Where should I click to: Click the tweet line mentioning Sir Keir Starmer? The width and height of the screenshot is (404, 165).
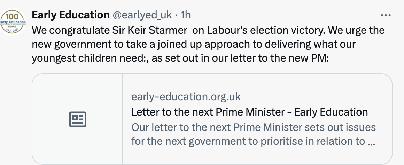[208, 30]
